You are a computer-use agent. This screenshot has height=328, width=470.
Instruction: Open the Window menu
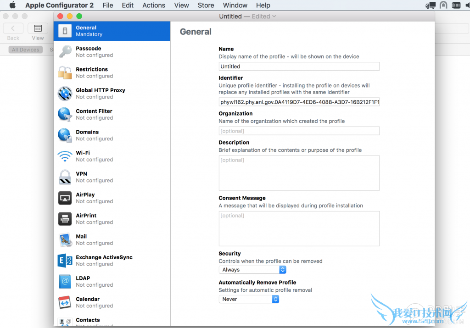[235, 5]
